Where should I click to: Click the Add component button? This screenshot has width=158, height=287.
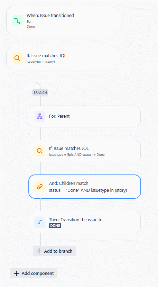[x=34, y=273]
